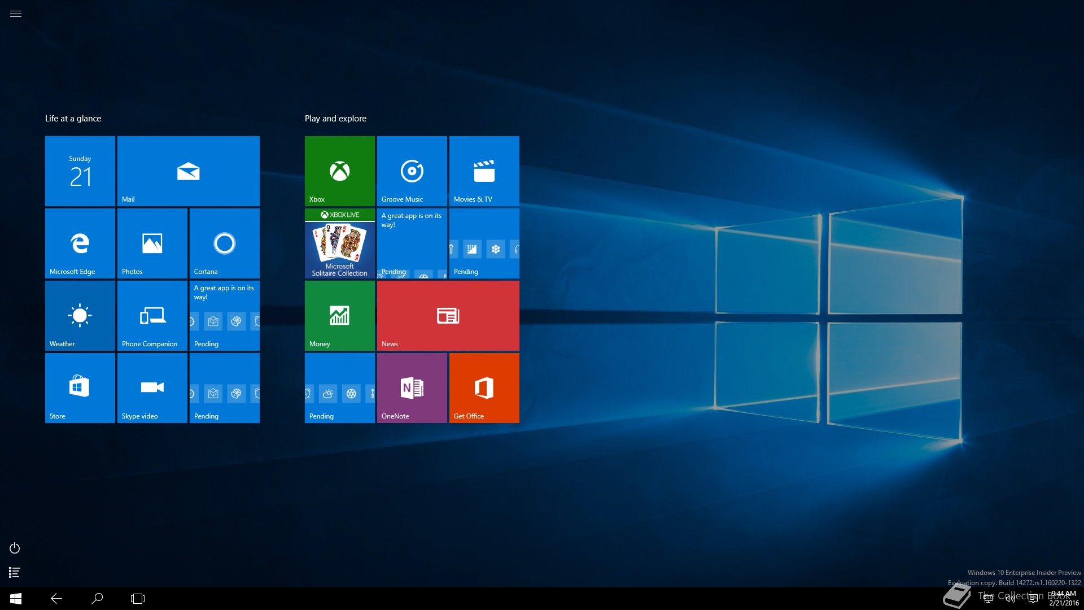Image resolution: width=1084 pixels, height=610 pixels.
Task: Open Task View on taskbar
Action: pos(138,599)
